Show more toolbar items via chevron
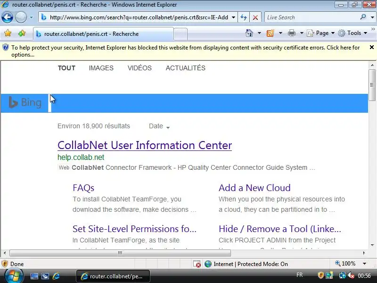The height and width of the screenshot is (283, 377). (x=373, y=29)
